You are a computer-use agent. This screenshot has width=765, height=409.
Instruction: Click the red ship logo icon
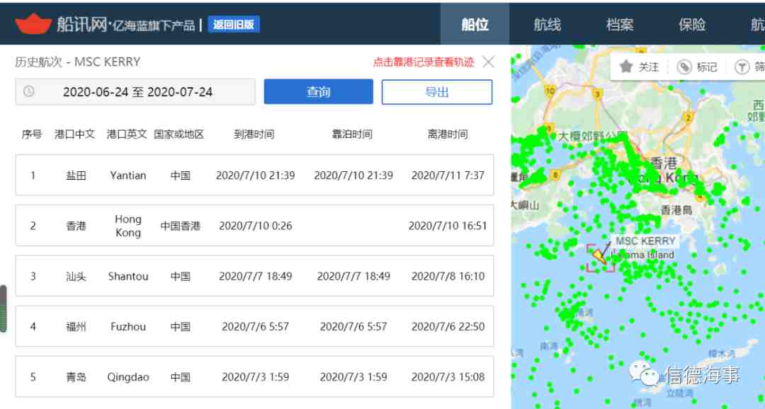click(33, 23)
